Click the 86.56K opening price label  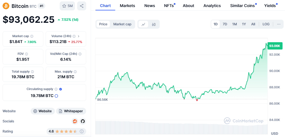point(103,99)
